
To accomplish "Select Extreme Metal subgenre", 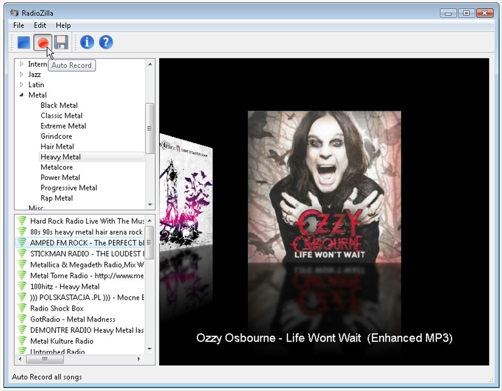I will coord(63,126).
